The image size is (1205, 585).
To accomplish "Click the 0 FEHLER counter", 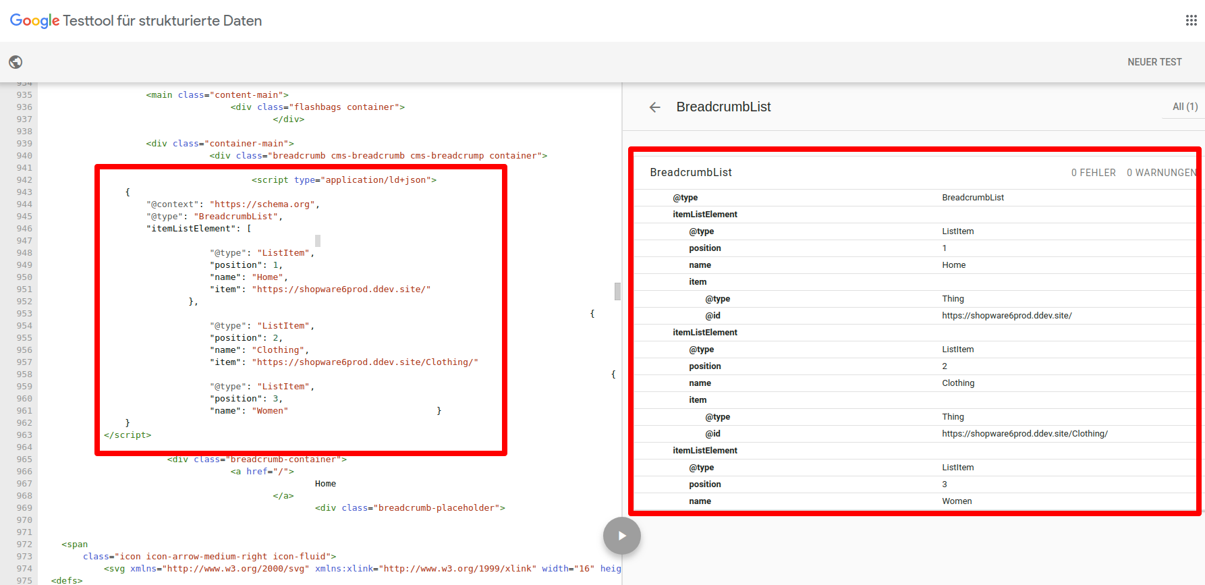I will [1093, 173].
